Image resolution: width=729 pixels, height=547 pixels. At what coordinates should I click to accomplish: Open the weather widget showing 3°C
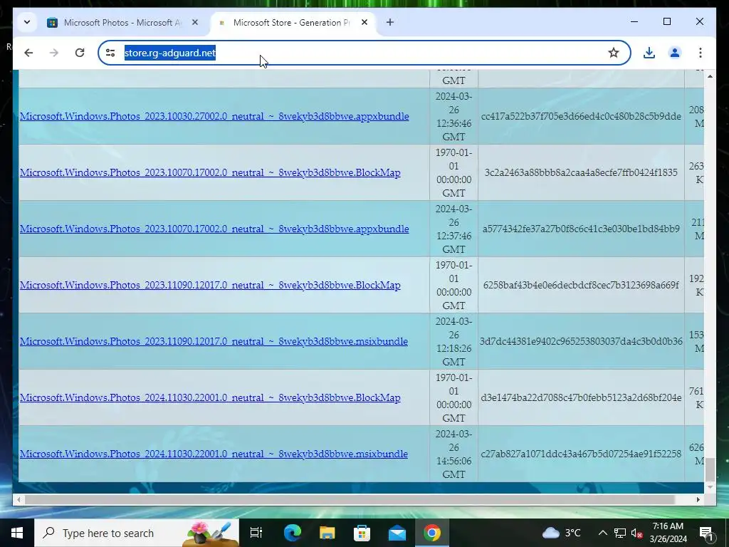[562, 533]
